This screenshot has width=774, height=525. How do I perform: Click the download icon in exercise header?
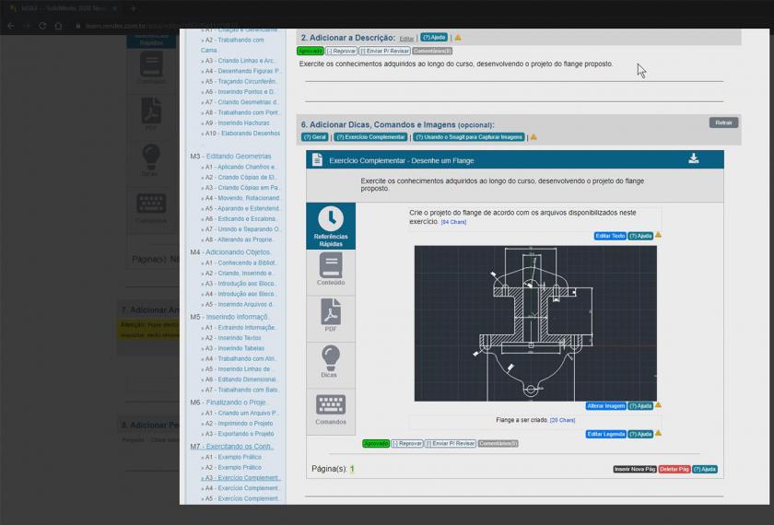click(694, 159)
